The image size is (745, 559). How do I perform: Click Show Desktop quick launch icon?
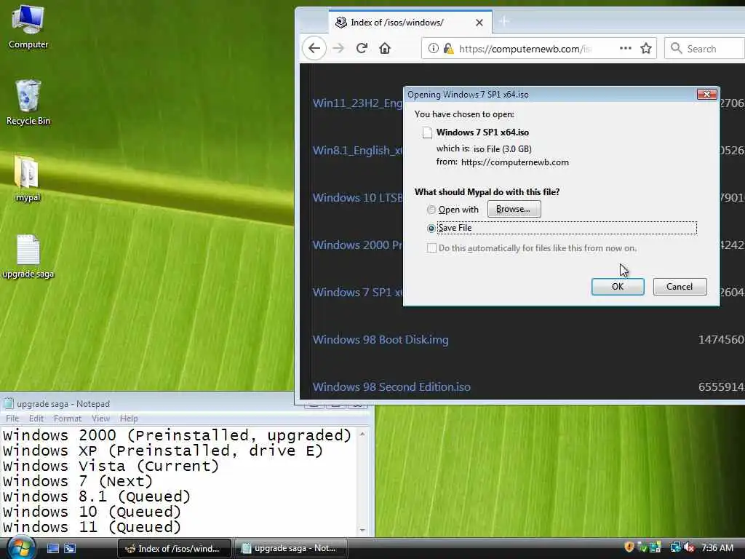(52, 548)
